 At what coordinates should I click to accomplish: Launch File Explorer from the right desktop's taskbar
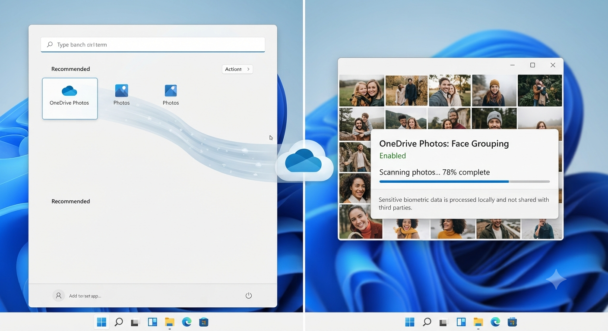478,322
